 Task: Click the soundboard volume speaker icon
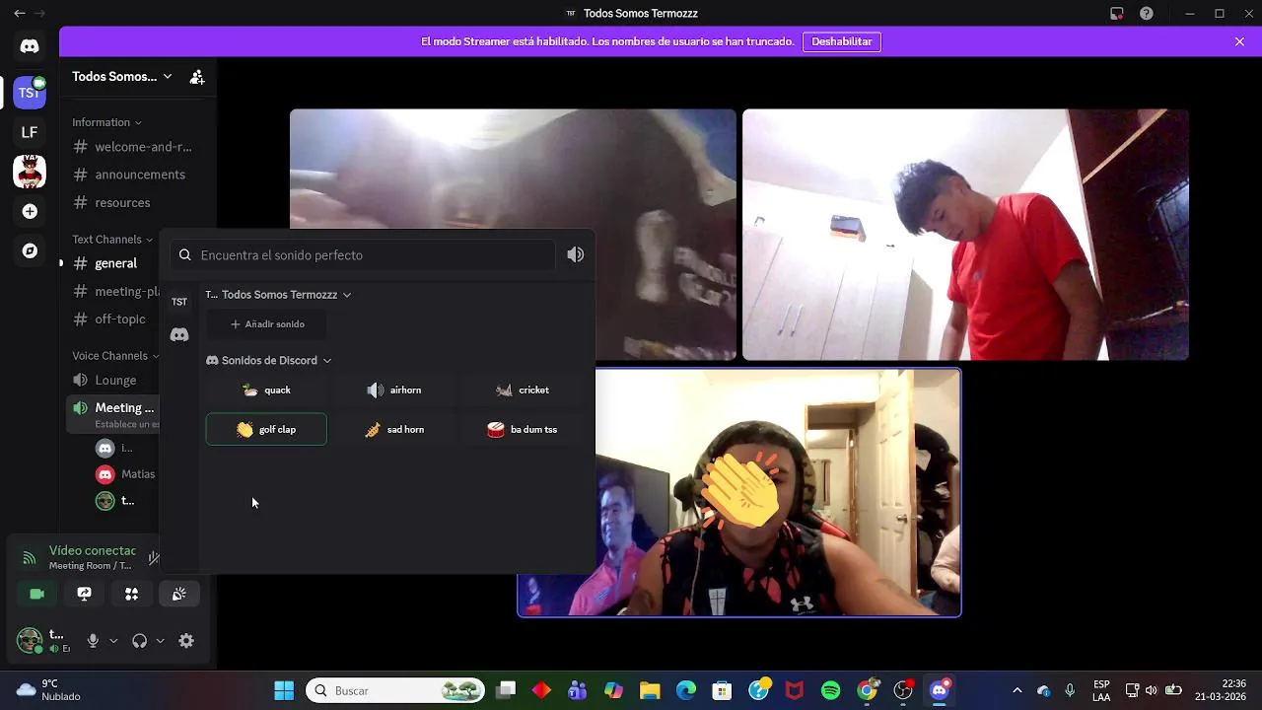[576, 254]
